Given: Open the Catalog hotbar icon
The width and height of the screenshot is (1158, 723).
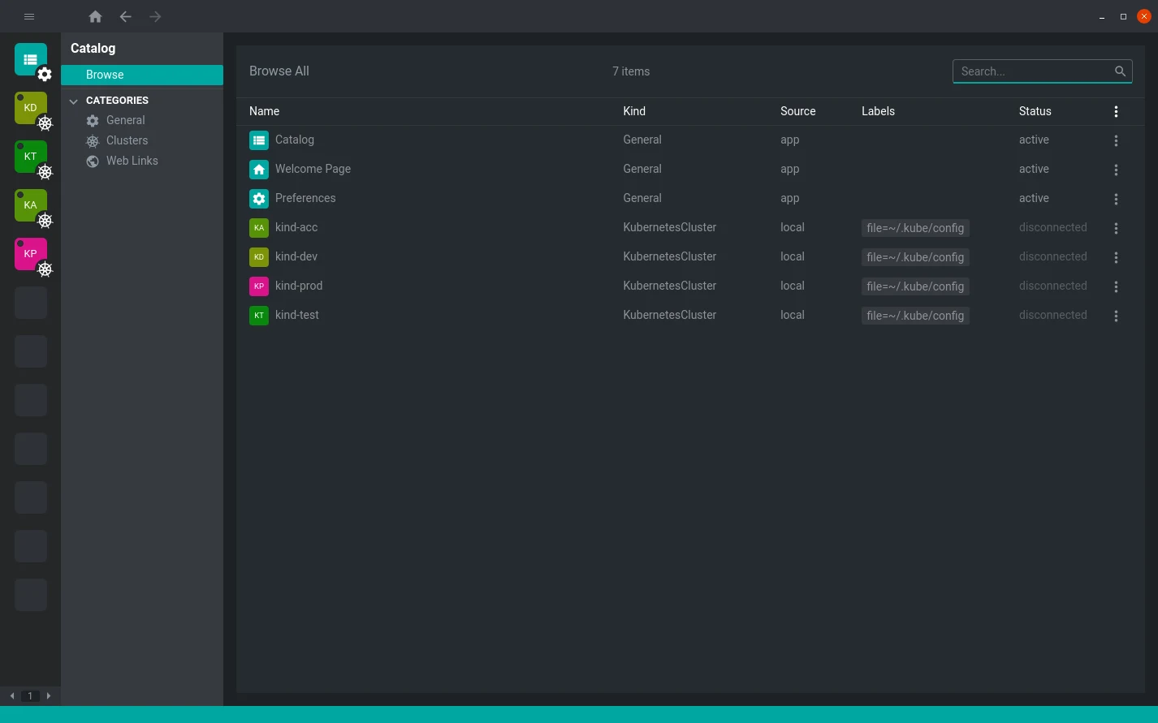Looking at the screenshot, I should click(x=31, y=59).
